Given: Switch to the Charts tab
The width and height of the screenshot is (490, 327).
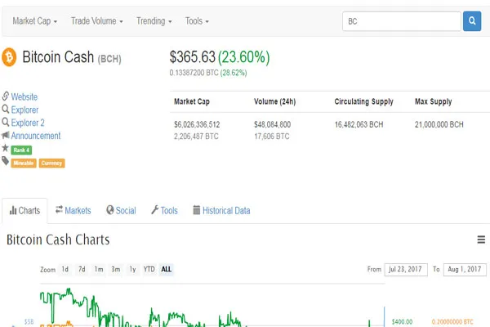Looking at the screenshot, I should (x=24, y=211).
